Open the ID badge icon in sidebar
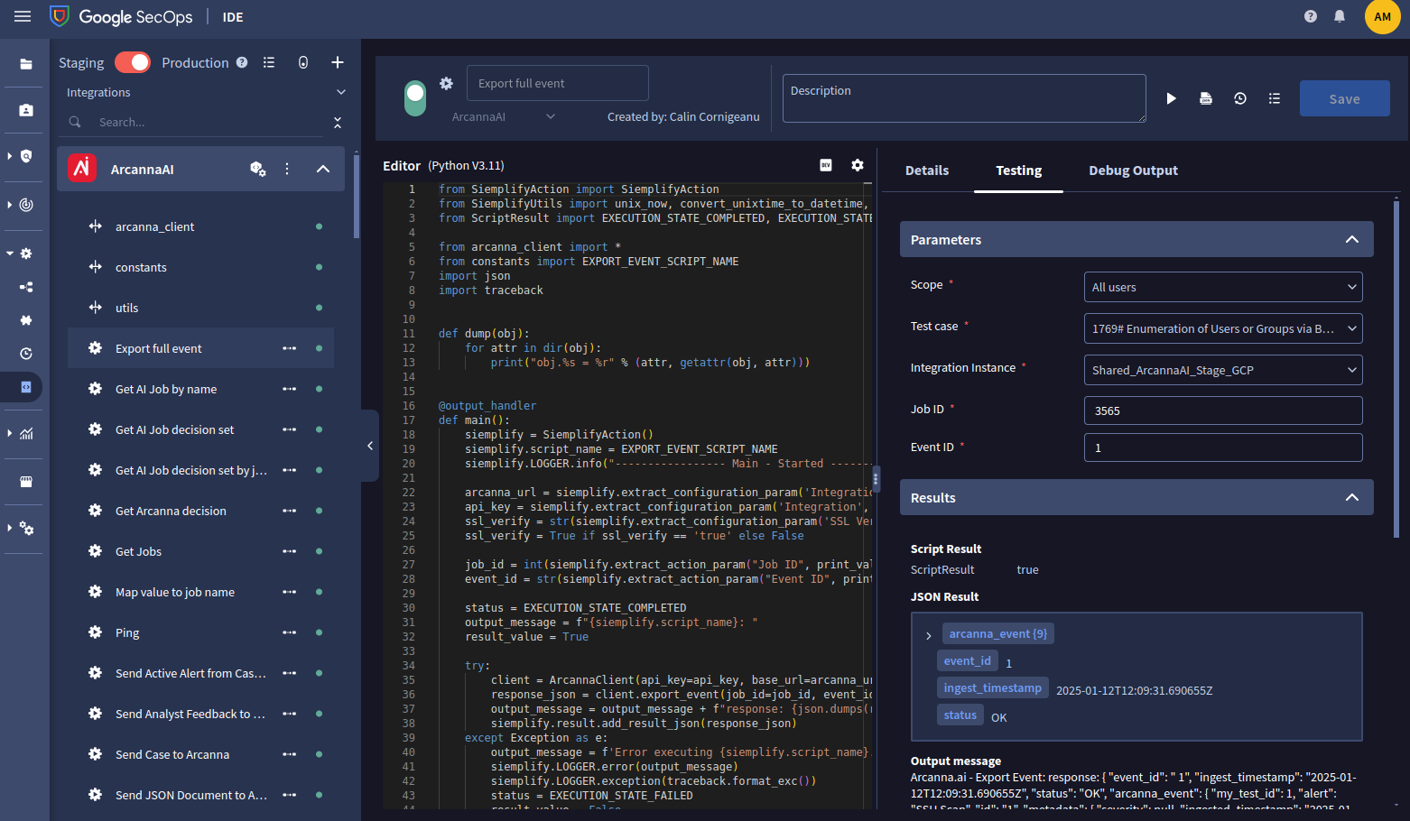Screen dimensions: 1410x821 (x=26, y=110)
